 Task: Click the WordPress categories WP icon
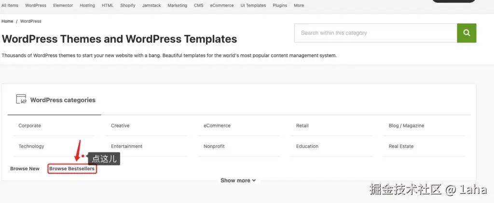[x=21, y=100]
